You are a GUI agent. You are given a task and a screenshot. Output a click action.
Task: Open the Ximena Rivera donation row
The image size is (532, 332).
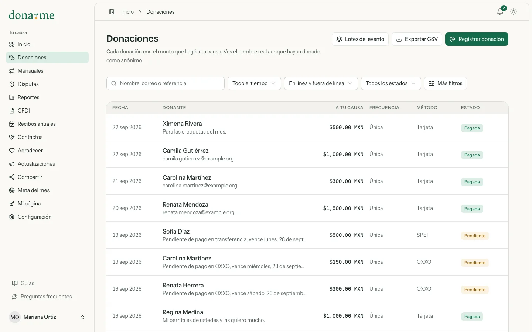[x=307, y=127]
